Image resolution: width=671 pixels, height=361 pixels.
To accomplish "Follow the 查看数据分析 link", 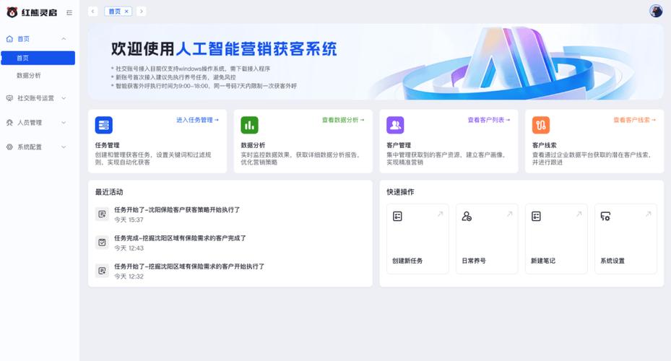I will pos(343,120).
